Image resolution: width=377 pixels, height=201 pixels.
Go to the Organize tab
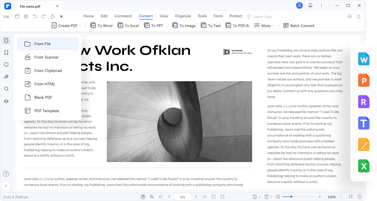click(183, 16)
